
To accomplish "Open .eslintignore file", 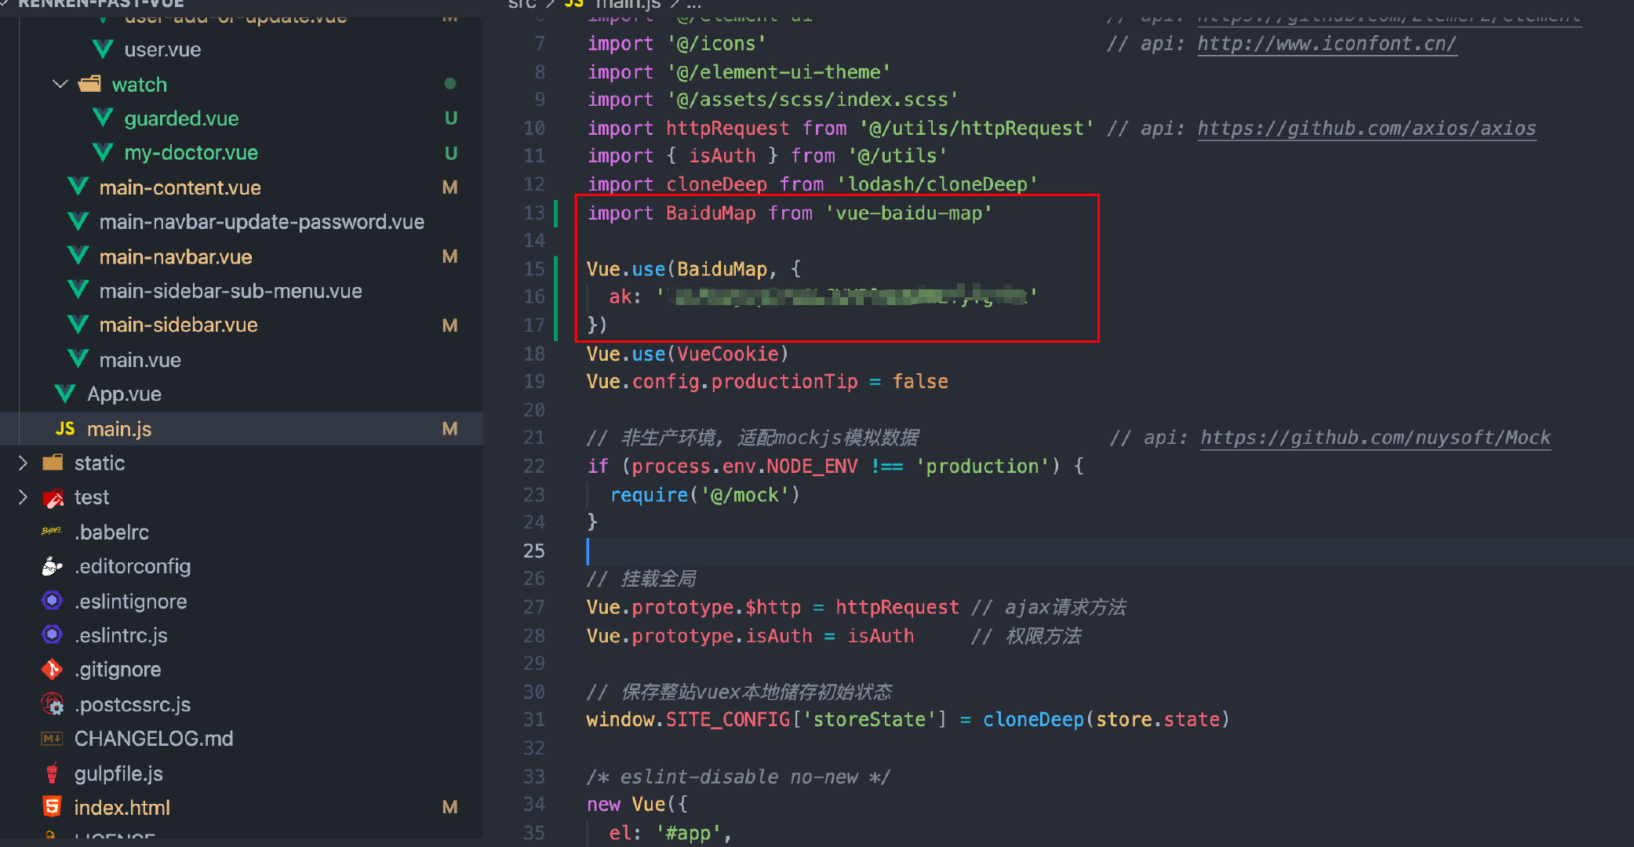I will coord(130,601).
